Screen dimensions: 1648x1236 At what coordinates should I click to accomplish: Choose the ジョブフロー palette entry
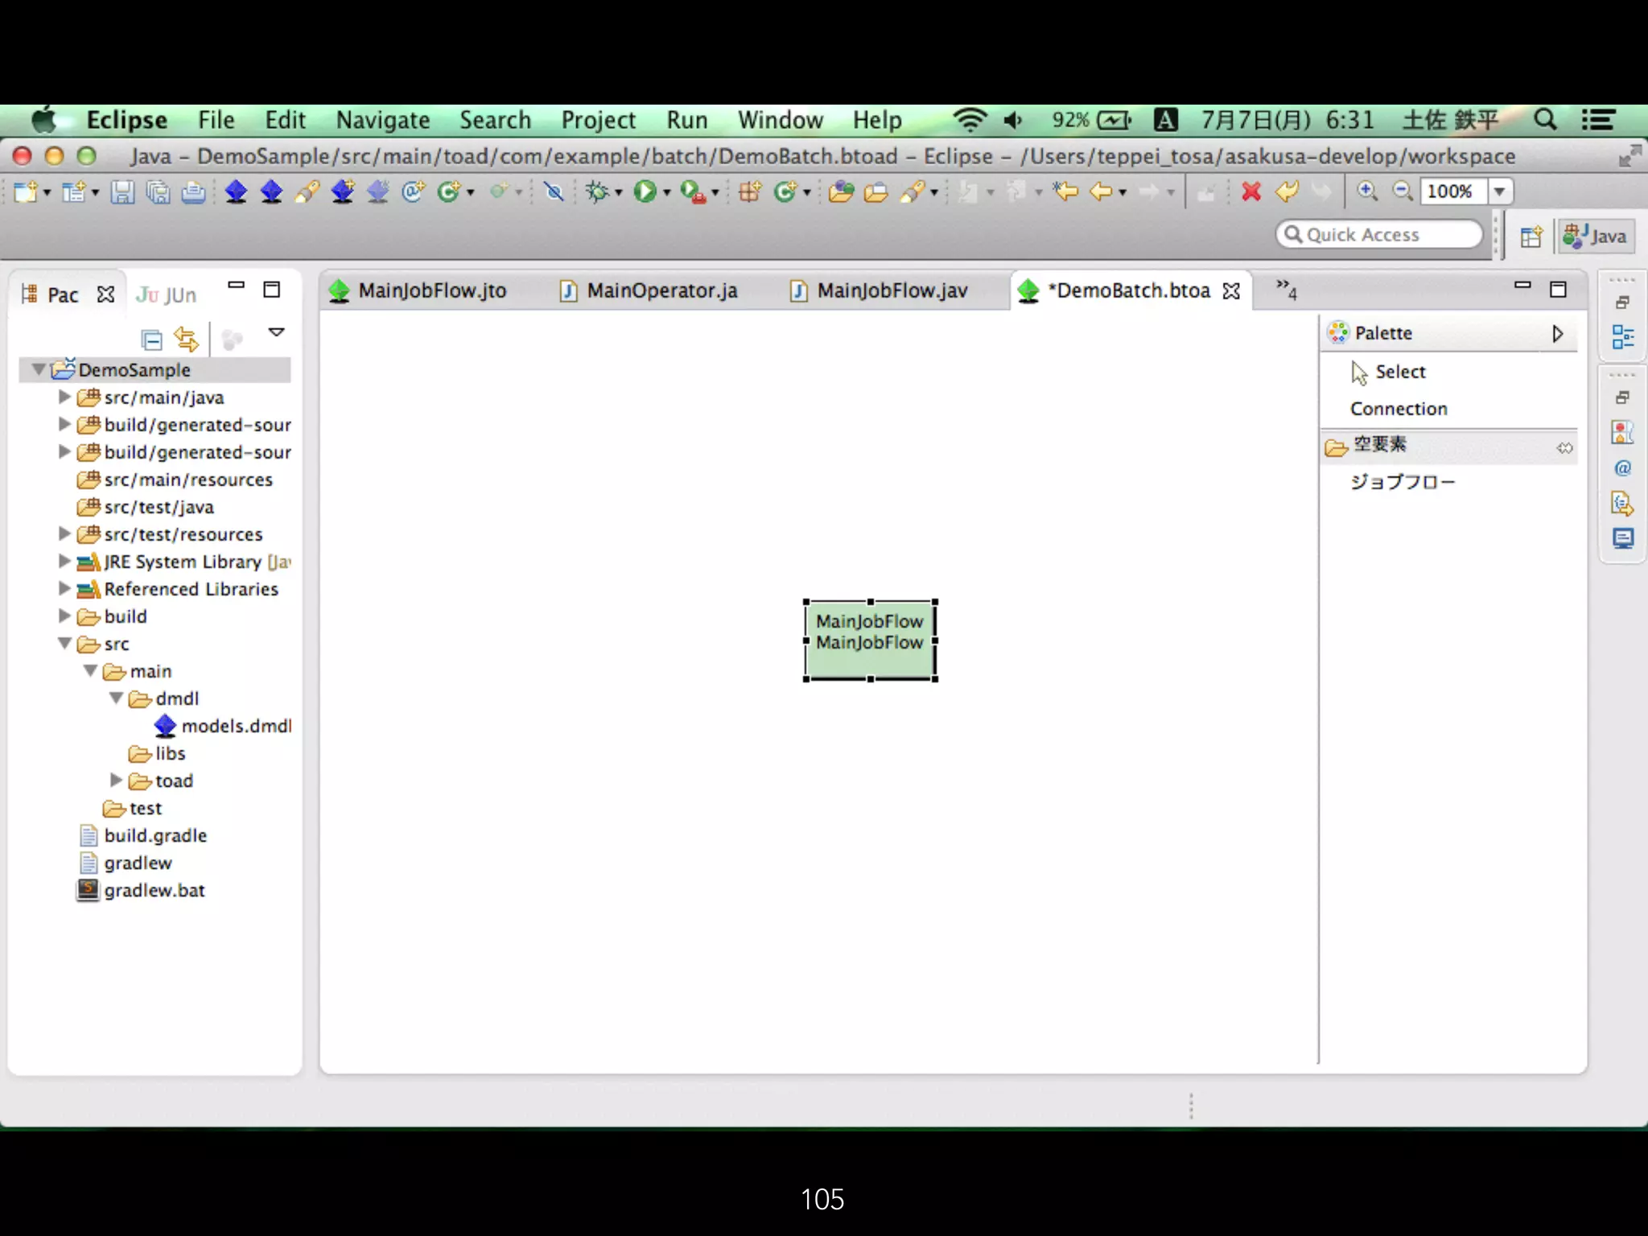pyautogui.click(x=1402, y=482)
